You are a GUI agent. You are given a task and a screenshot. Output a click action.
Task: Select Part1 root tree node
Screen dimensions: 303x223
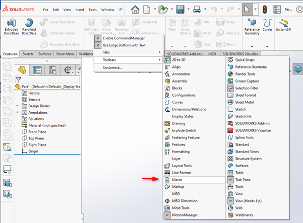click(48, 87)
